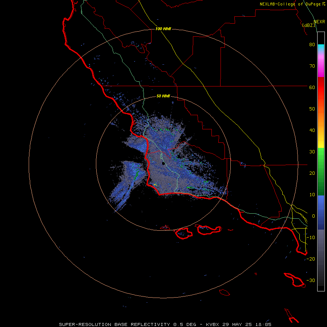Select the 70 tick value on dBZ scale
Image resolution: width=327 pixels, height=327 pixels.
point(312,66)
